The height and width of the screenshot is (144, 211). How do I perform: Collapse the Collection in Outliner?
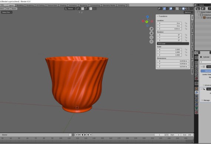[x=199, y=15]
